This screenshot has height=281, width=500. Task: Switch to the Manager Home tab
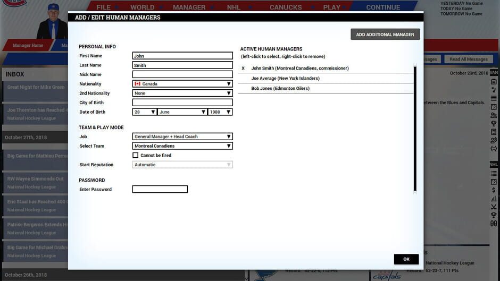pos(28,45)
